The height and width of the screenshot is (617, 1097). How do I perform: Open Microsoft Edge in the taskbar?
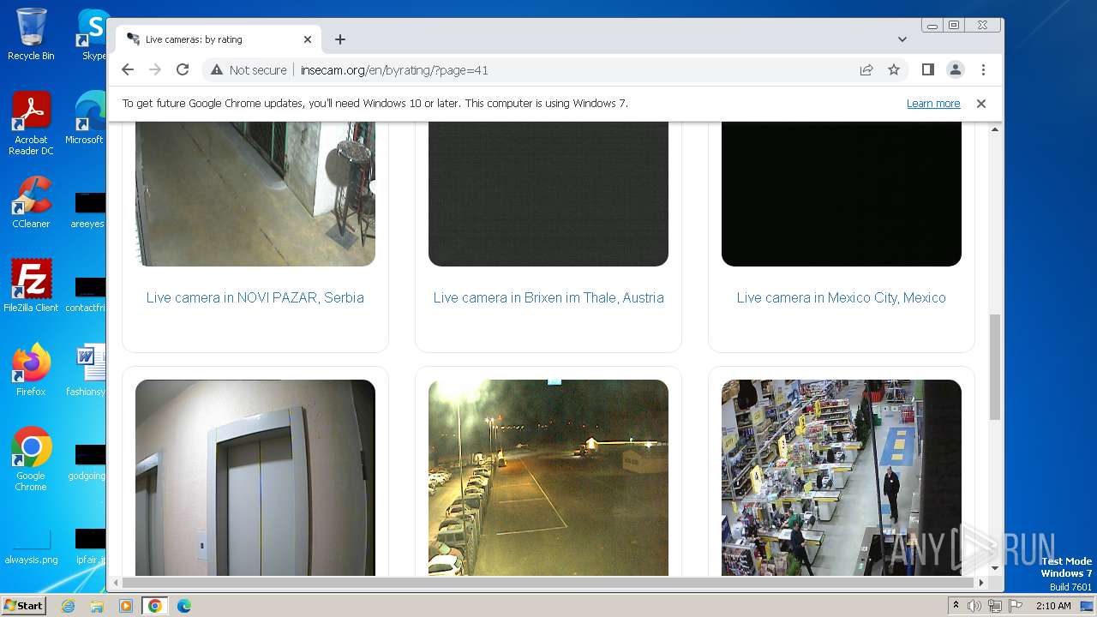184,606
